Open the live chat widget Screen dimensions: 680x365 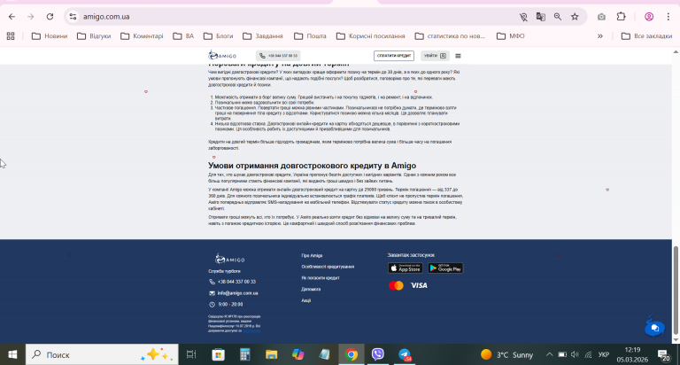[x=654, y=328]
